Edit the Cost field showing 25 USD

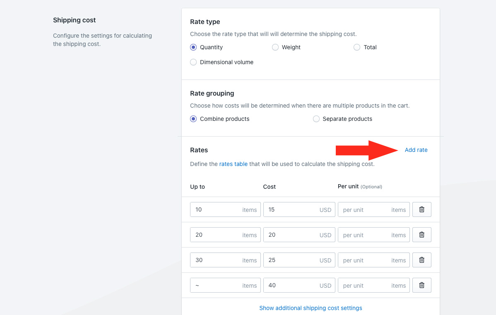pyautogui.click(x=290, y=260)
